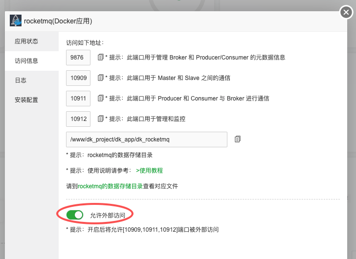Disable the allow external access toggle

point(75,215)
